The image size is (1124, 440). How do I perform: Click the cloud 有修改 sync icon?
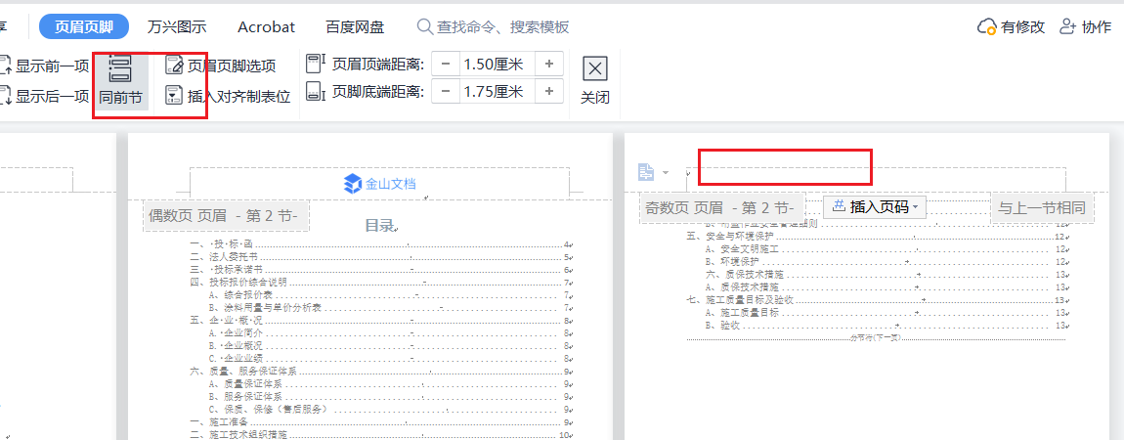[987, 26]
